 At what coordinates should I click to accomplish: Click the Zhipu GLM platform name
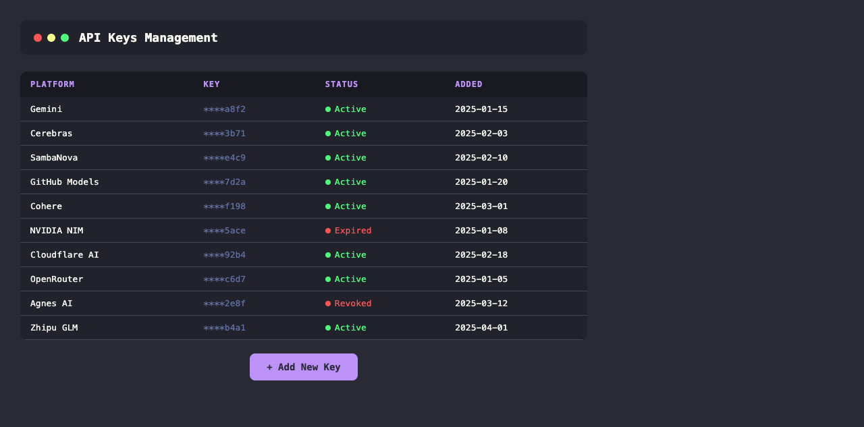click(x=54, y=328)
